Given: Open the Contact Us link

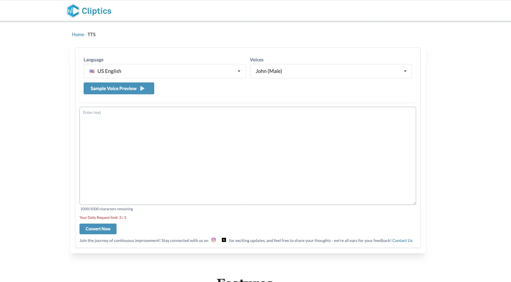Looking at the screenshot, I should coord(402,240).
